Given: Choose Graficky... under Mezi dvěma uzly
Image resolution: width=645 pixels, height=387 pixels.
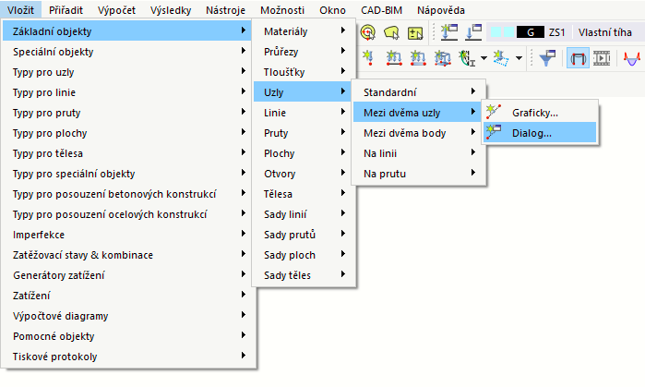Looking at the screenshot, I should pos(540,113).
